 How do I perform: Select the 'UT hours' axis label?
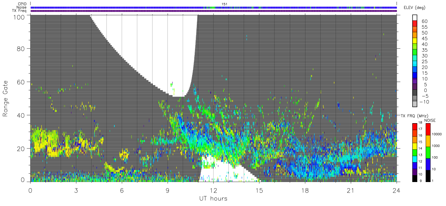pos(213,198)
